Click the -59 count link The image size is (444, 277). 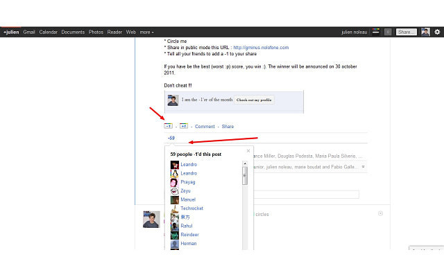coord(171,138)
